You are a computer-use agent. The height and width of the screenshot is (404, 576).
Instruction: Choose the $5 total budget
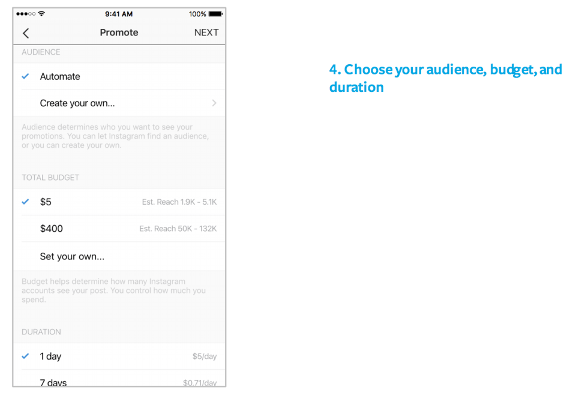[x=46, y=202]
